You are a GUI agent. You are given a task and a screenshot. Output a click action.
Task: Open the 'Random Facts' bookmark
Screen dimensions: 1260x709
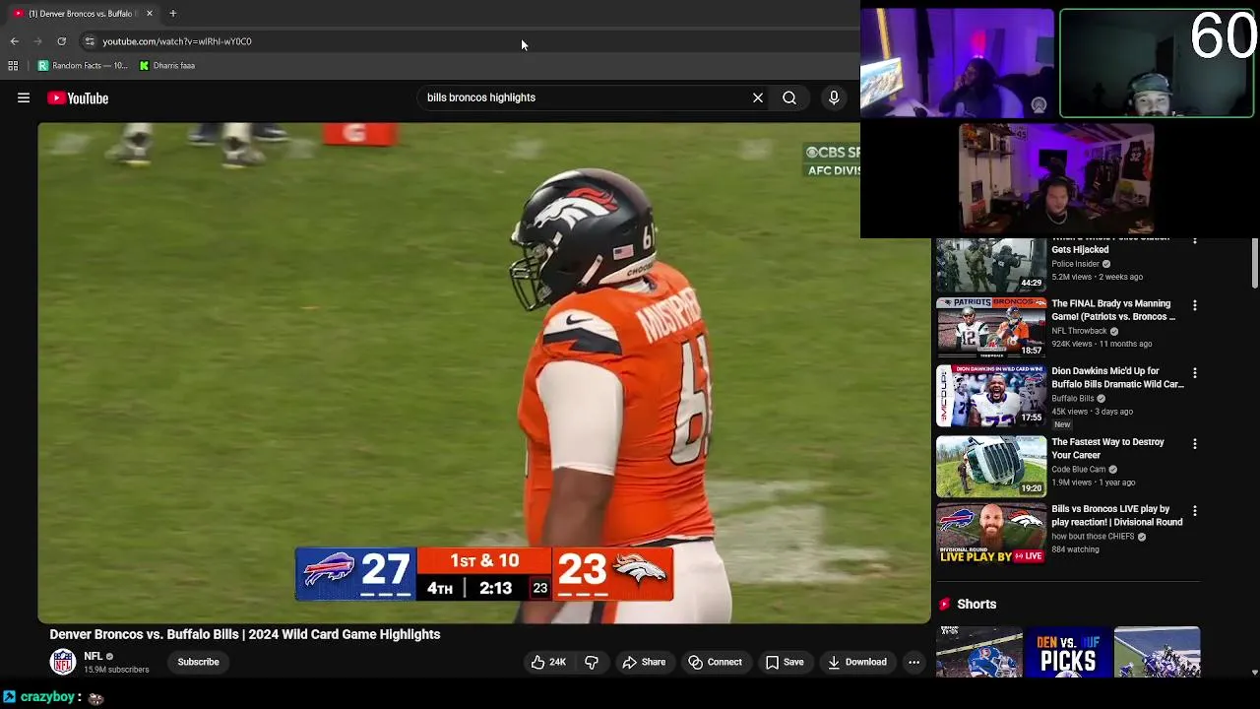(83, 66)
